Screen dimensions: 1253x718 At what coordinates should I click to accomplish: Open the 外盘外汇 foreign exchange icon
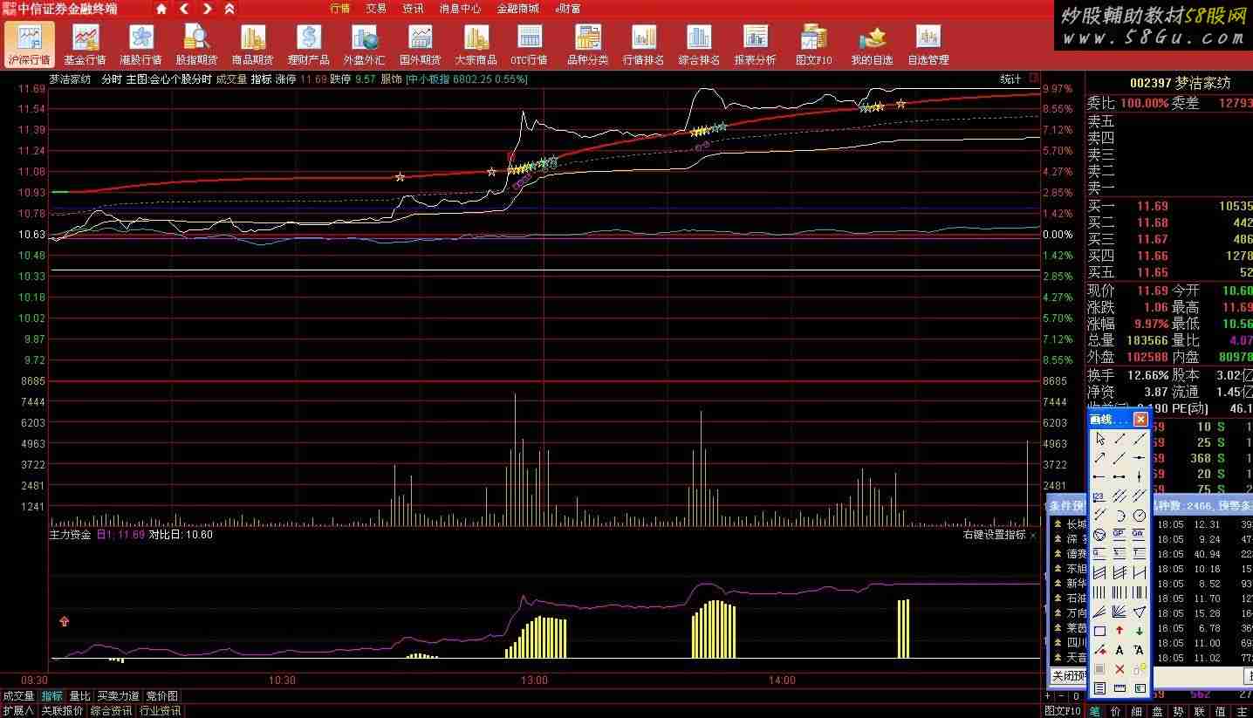click(364, 44)
